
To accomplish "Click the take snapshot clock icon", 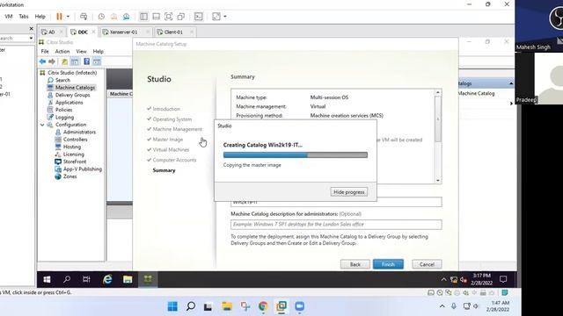I will click(x=101, y=17).
